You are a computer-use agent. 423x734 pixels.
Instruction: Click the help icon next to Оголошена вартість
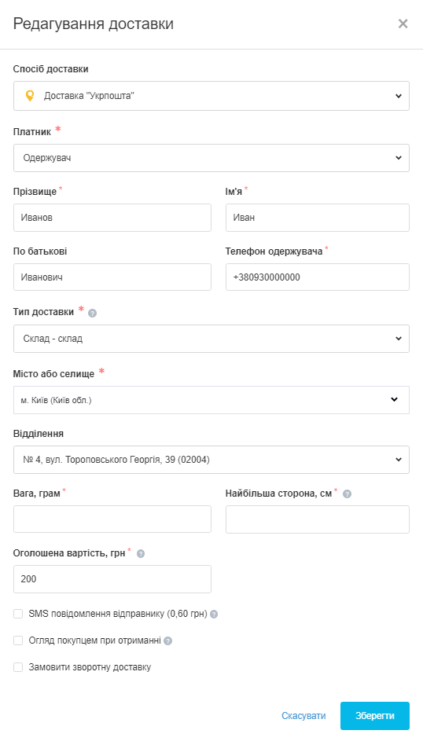(141, 554)
